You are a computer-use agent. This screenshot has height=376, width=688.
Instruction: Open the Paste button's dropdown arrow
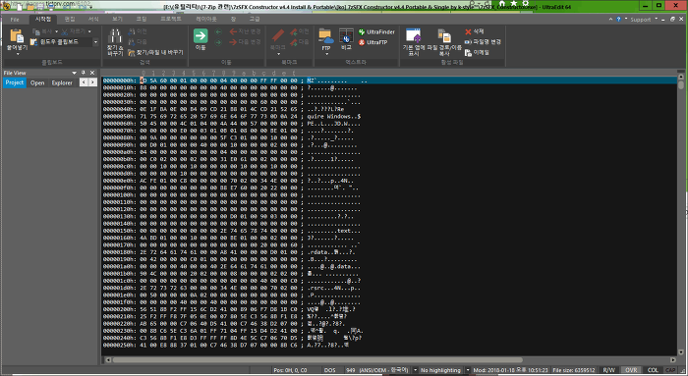coord(18,54)
